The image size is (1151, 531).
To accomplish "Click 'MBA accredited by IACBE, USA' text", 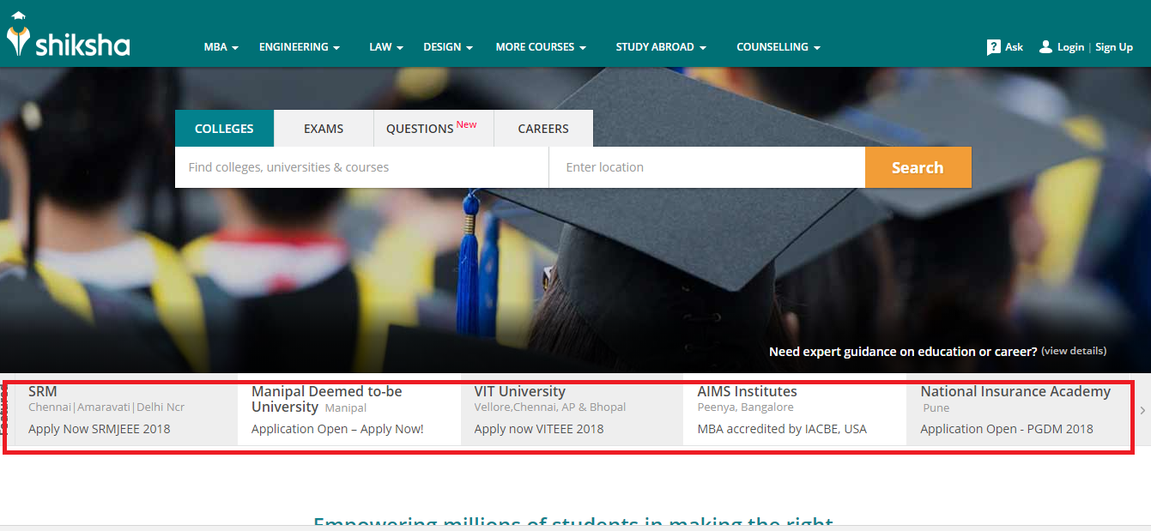I will click(x=782, y=429).
